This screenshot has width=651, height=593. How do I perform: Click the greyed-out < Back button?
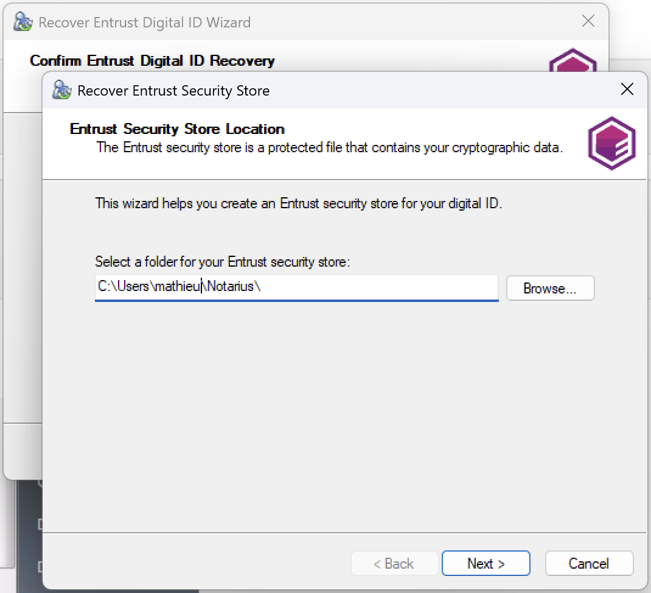click(394, 563)
